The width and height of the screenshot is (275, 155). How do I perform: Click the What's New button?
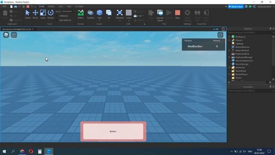point(236,7)
